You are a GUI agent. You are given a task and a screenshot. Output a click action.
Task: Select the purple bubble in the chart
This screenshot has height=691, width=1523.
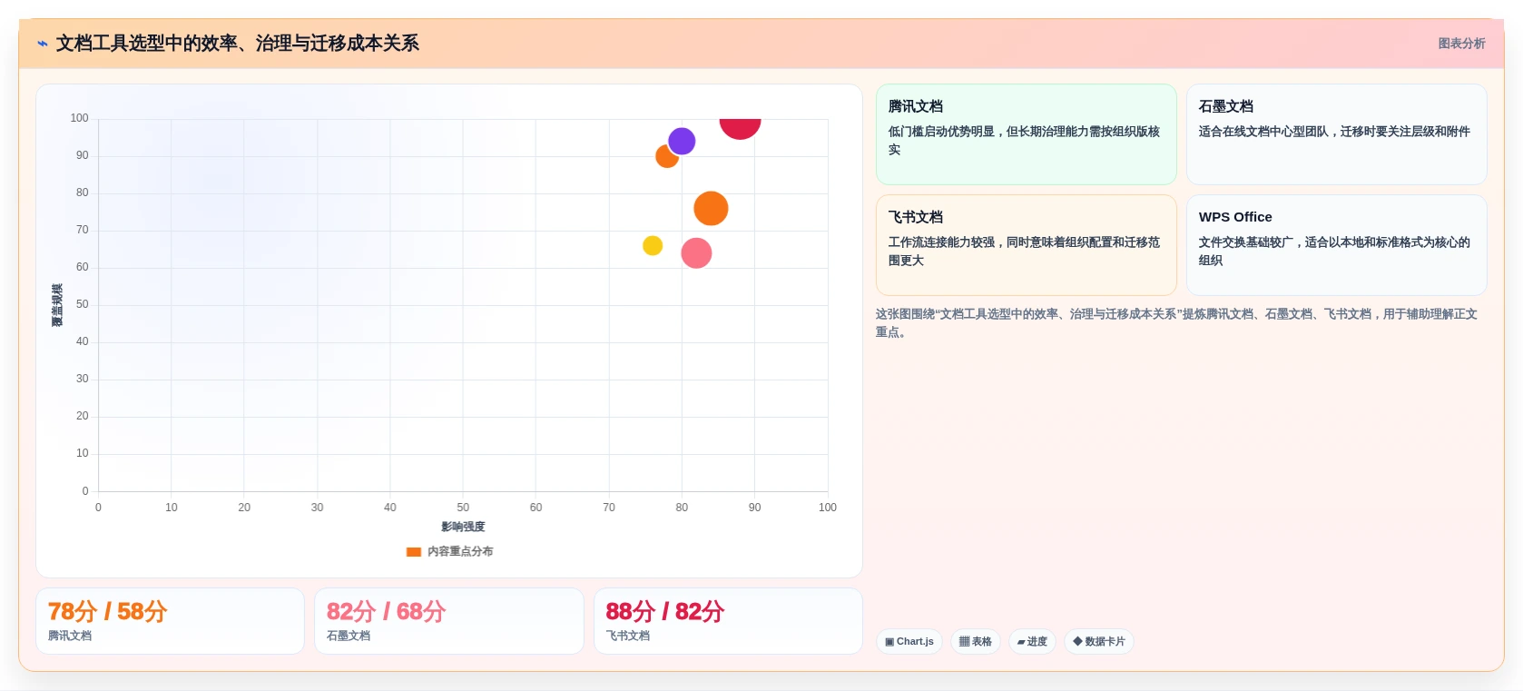tap(682, 142)
